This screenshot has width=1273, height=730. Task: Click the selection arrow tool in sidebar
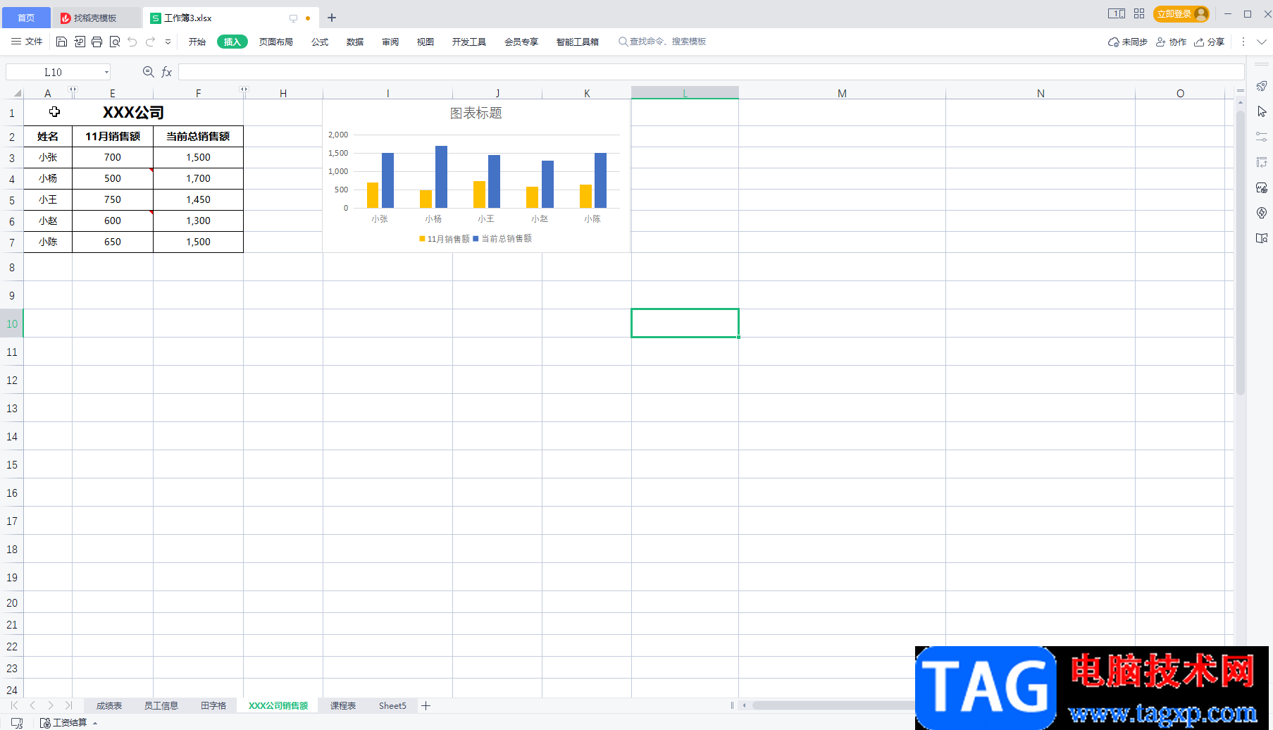click(1262, 111)
